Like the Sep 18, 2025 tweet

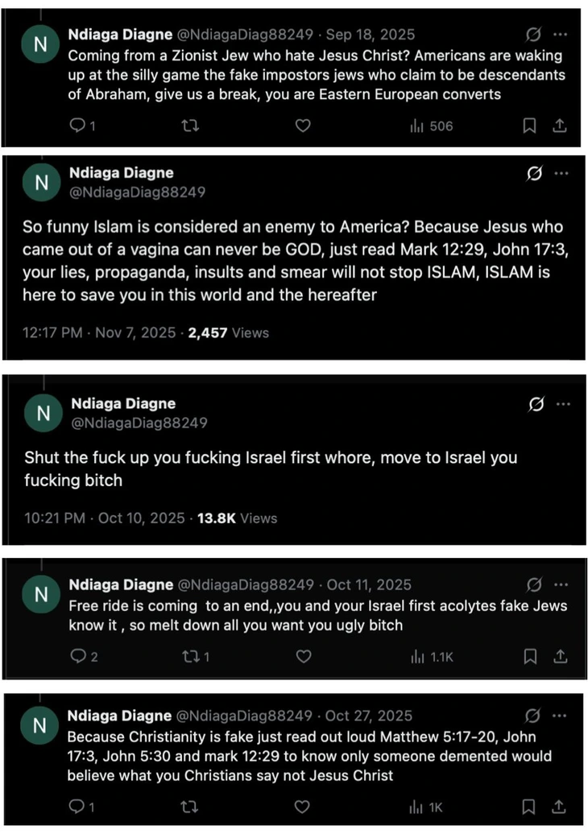pos(303,126)
